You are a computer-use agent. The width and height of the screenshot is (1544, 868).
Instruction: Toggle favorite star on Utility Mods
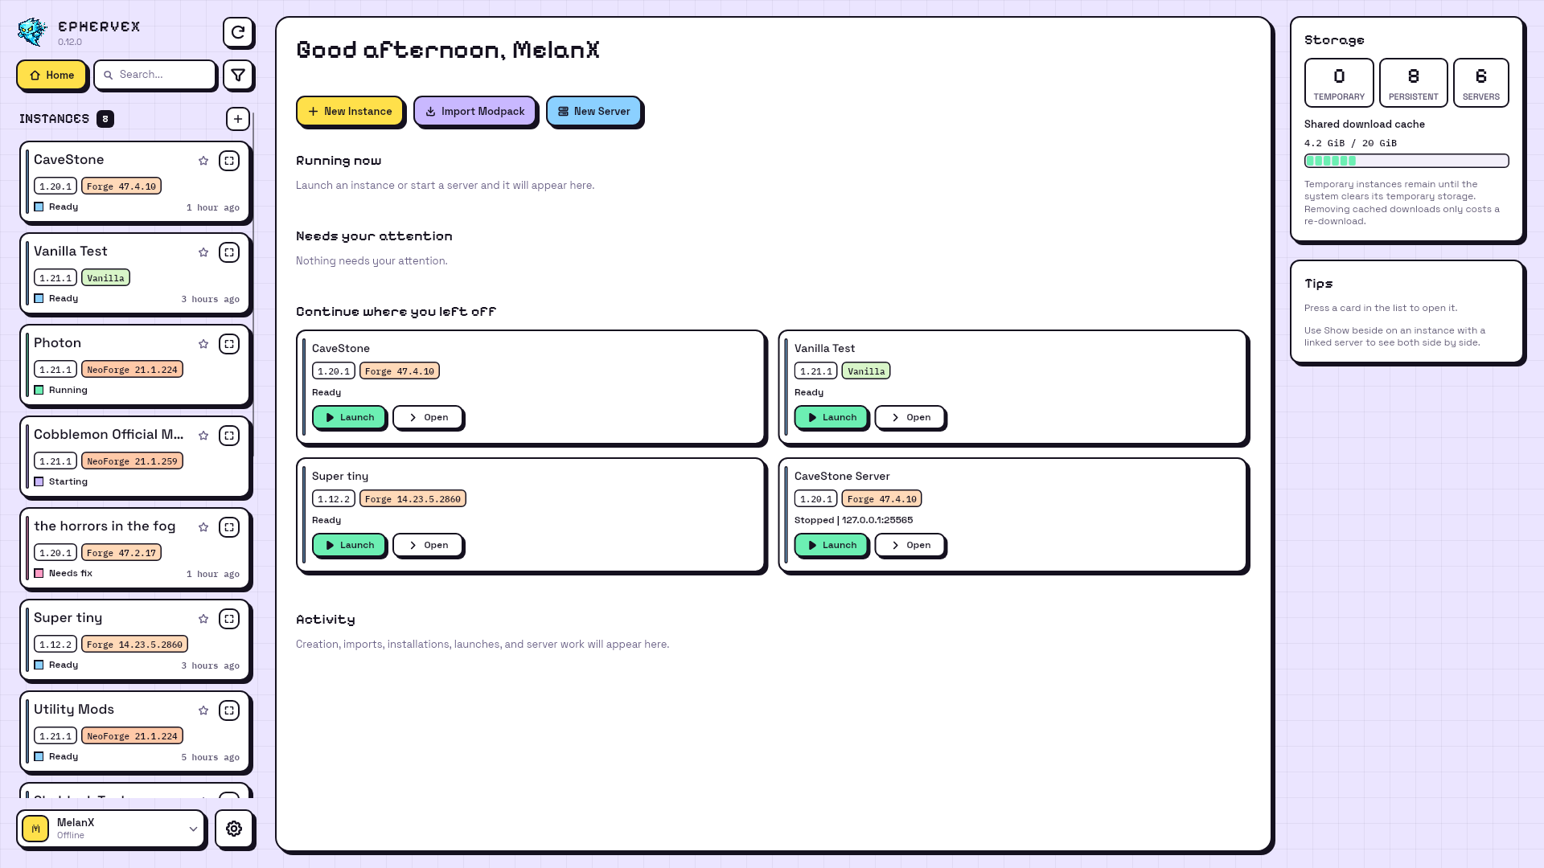(x=203, y=710)
